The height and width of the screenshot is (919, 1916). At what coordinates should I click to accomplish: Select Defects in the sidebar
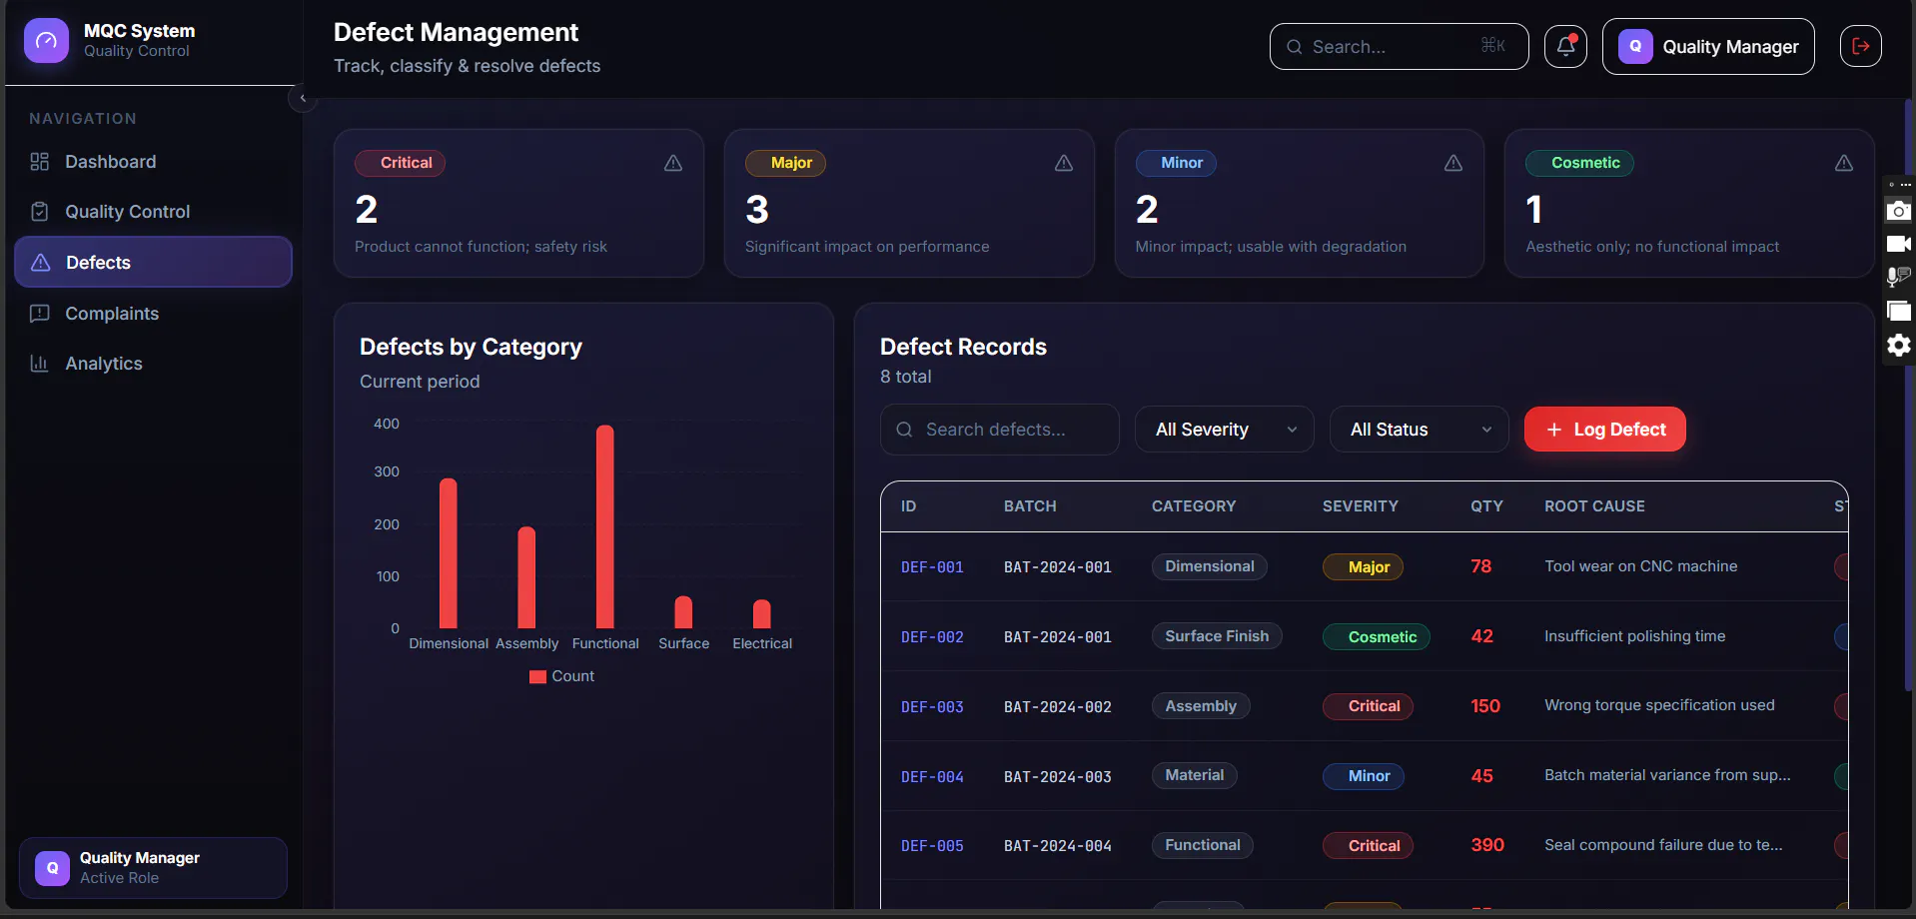pos(153,263)
